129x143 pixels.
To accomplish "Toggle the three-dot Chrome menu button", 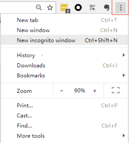I will [x=121, y=8].
